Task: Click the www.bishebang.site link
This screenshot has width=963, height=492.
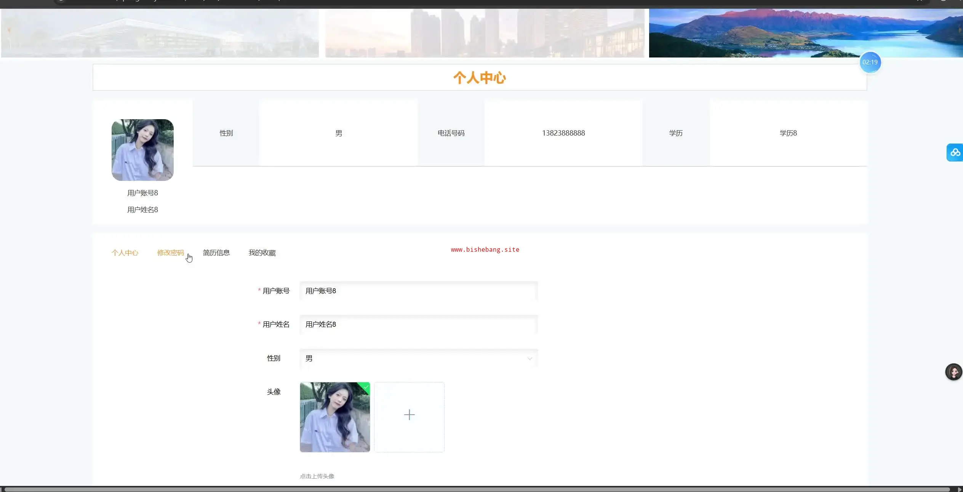Action: coord(485,250)
